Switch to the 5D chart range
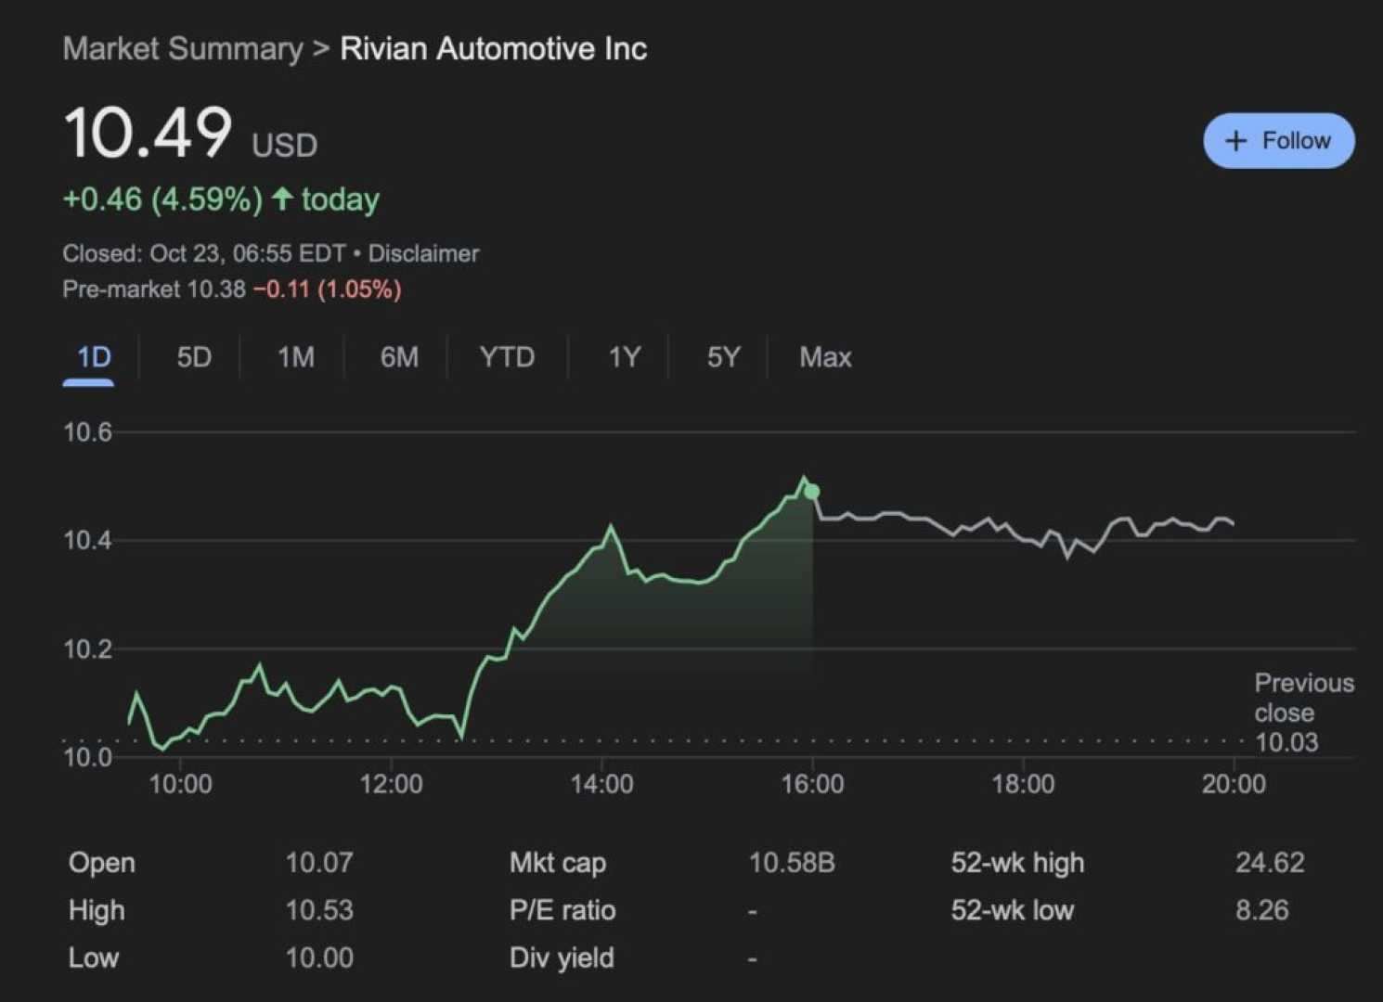1383x1002 pixels. 194,357
